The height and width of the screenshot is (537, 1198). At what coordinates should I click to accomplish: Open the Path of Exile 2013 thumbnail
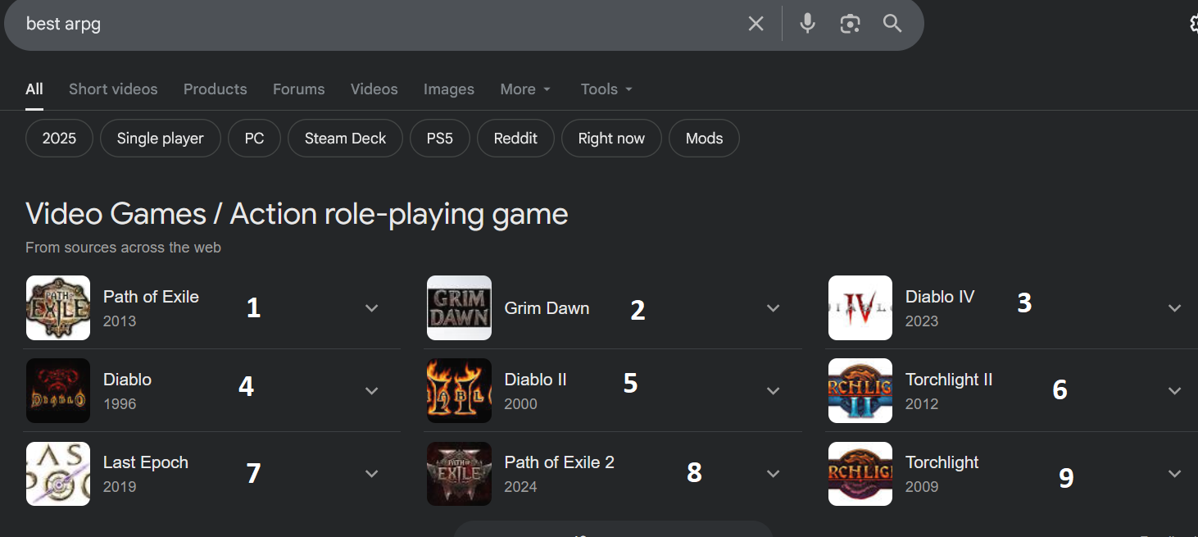click(58, 307)
